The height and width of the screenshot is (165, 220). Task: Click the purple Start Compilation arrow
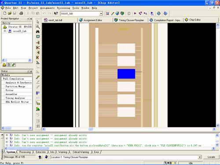pyautogui.click(x=135, y=13)
